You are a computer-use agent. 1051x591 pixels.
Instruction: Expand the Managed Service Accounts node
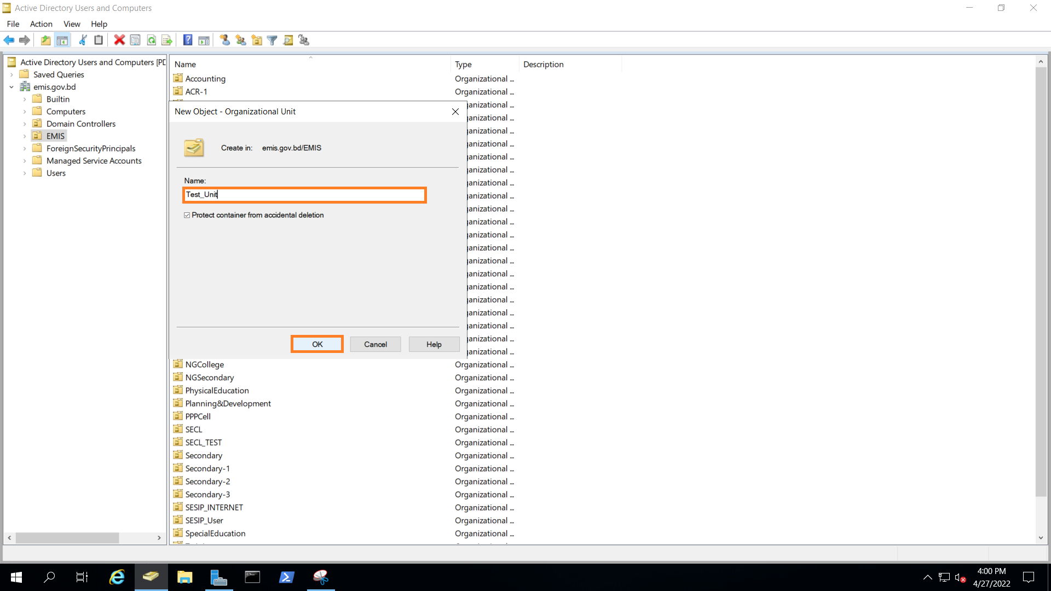point(25,161)
